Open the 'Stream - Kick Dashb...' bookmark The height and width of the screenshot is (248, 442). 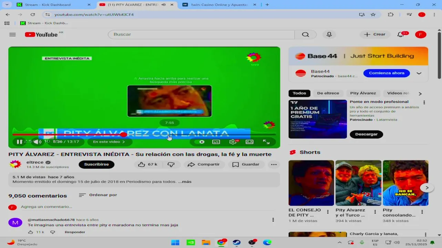pos(44,23)
